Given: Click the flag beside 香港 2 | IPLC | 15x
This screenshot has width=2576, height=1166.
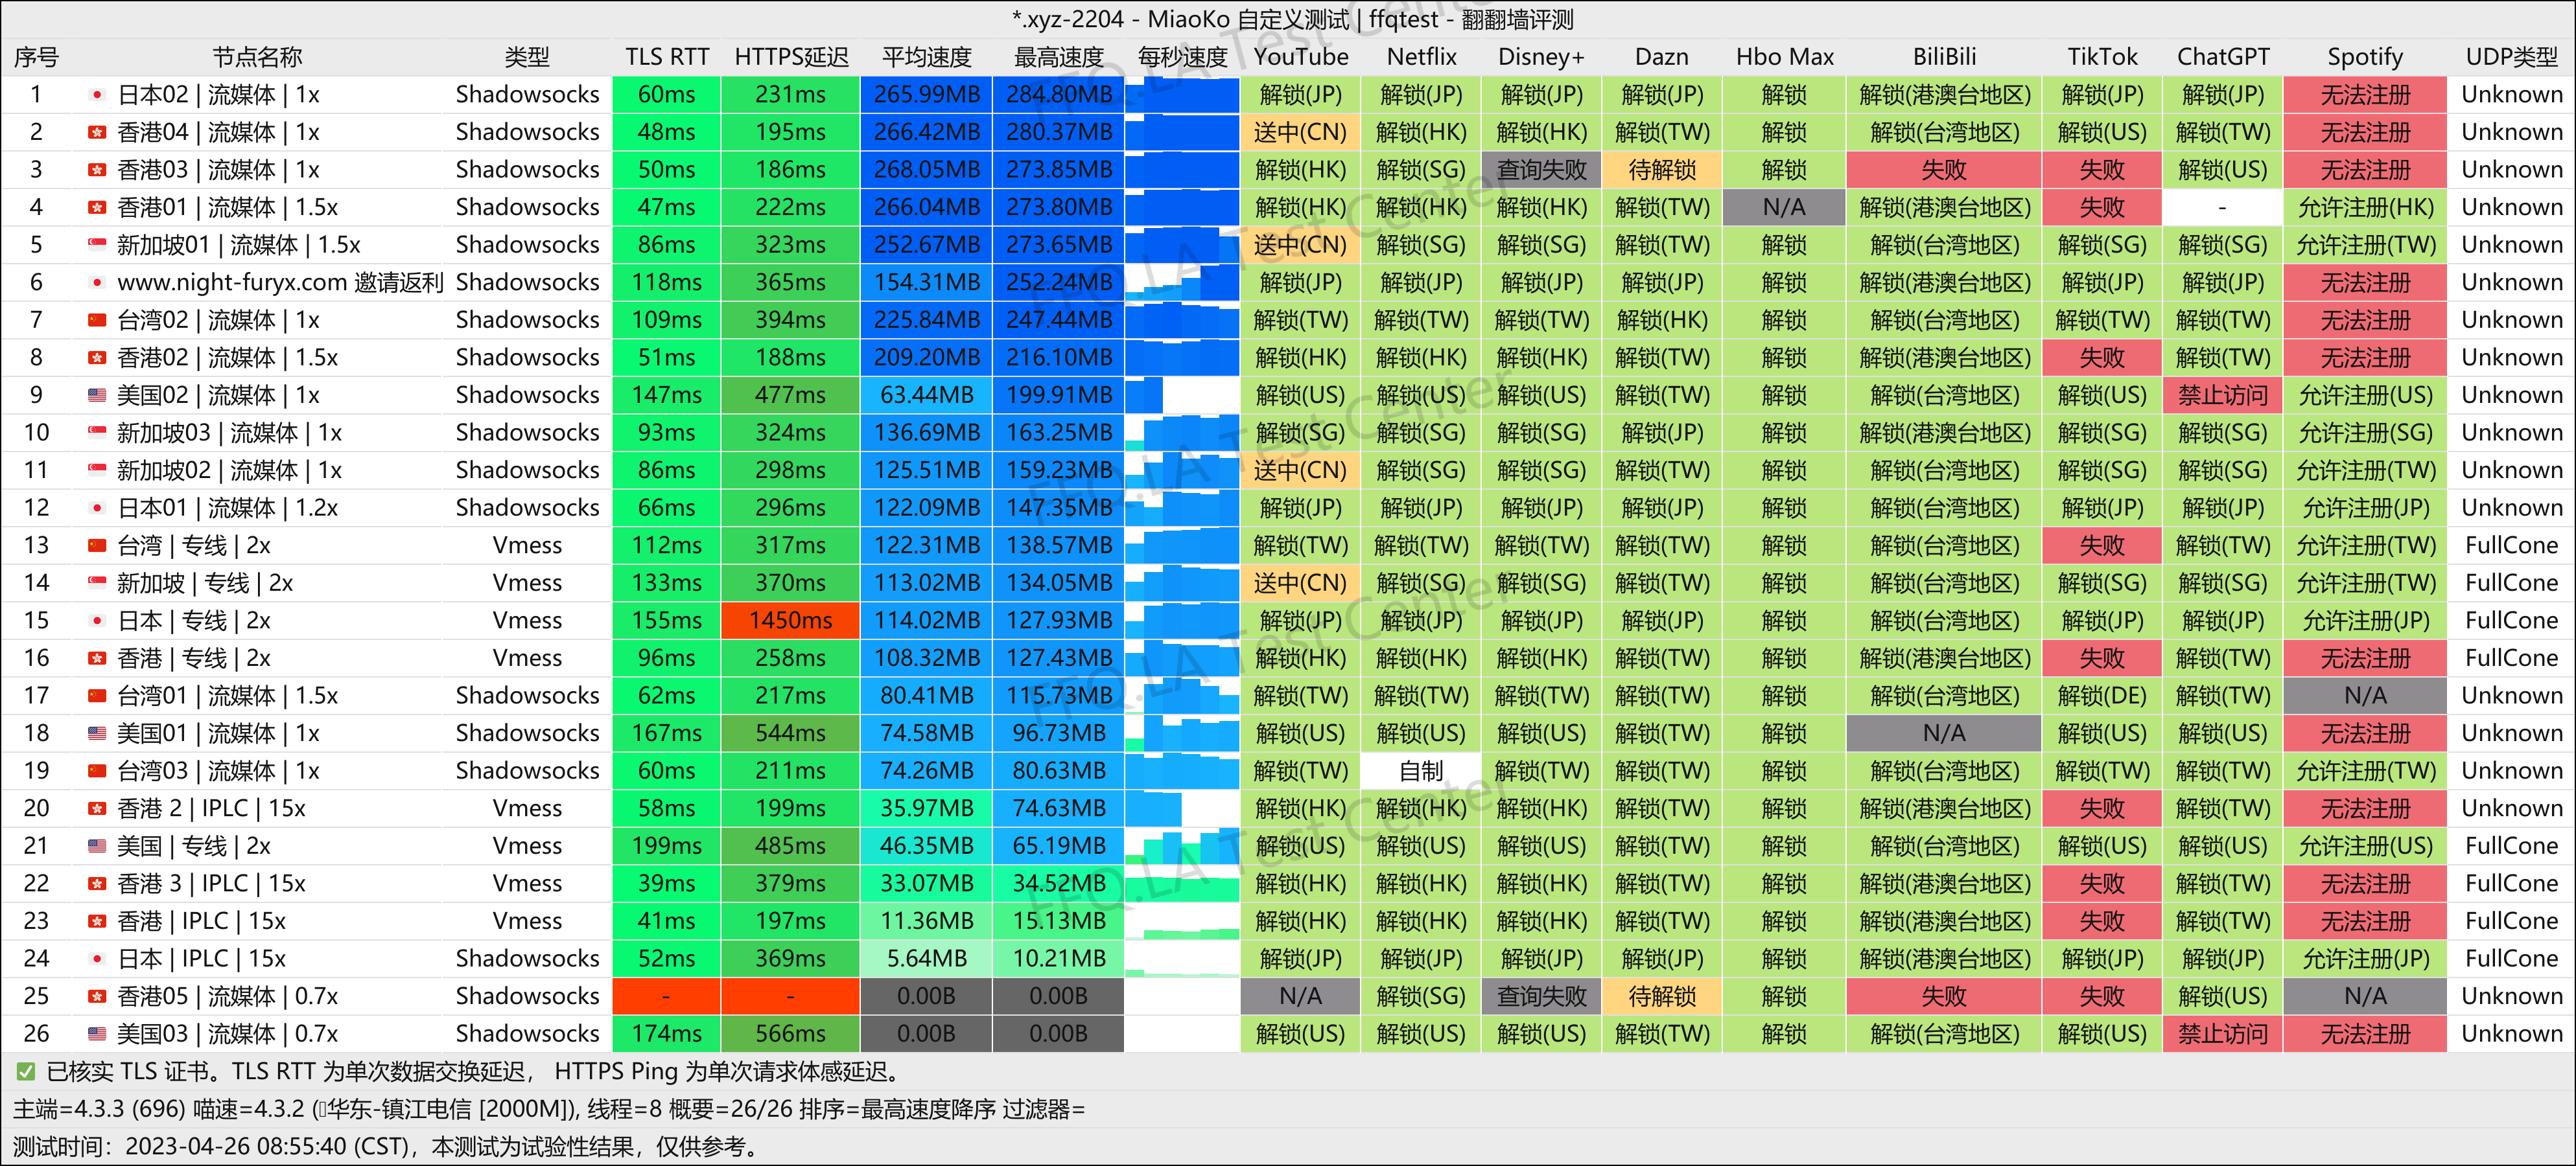Looking at the screenshot, I should point(97,808).
